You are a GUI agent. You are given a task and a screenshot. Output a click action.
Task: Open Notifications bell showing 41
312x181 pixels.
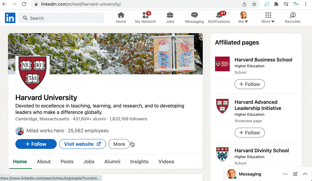pos(219,18)
